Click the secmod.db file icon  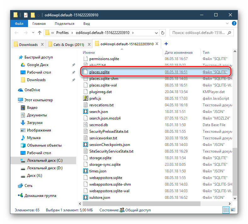86,125
